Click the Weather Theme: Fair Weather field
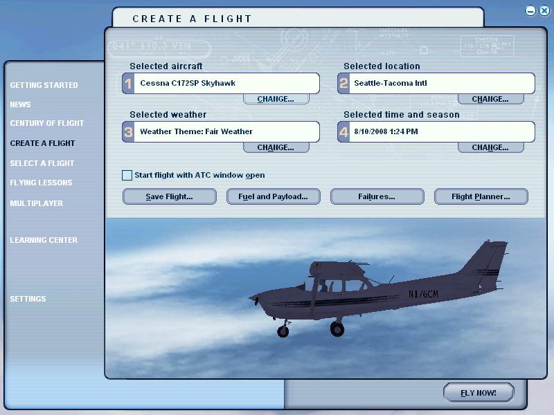This screenshot has width=554, height=415. 227,132
